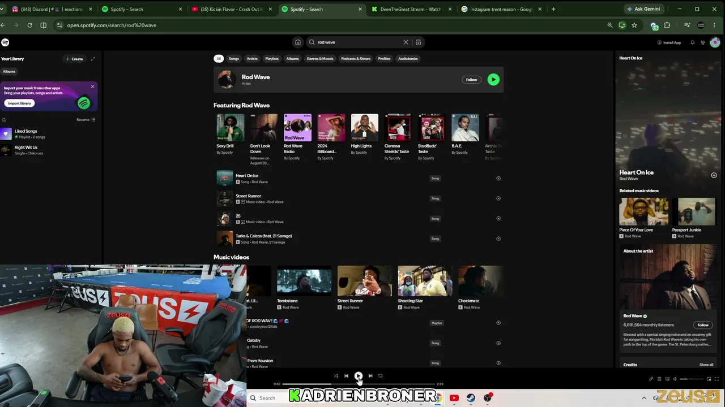The image size is (725, 407).
Task: Select the Albums search filter chip
Action: coord(292,59)
